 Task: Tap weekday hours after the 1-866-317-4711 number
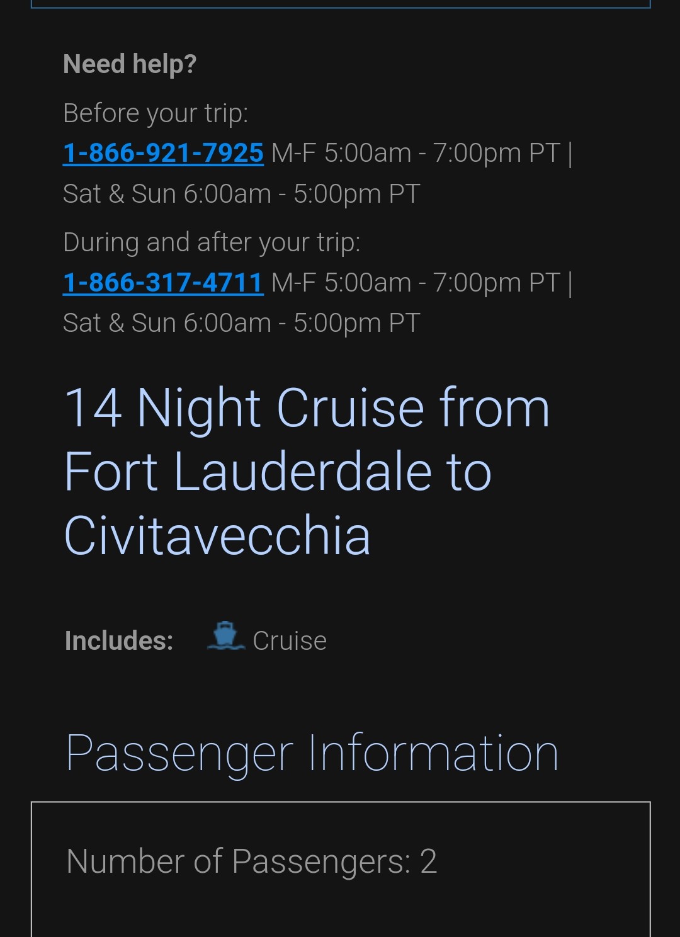pyautogui.click(x=416, y=282)
